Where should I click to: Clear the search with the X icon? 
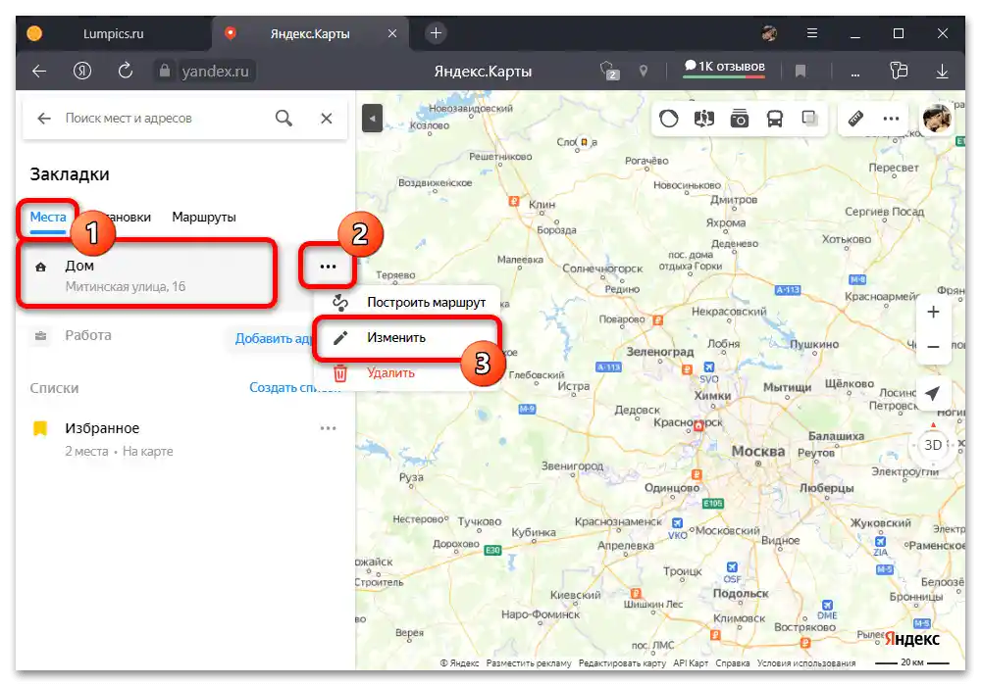pos(327,118)
